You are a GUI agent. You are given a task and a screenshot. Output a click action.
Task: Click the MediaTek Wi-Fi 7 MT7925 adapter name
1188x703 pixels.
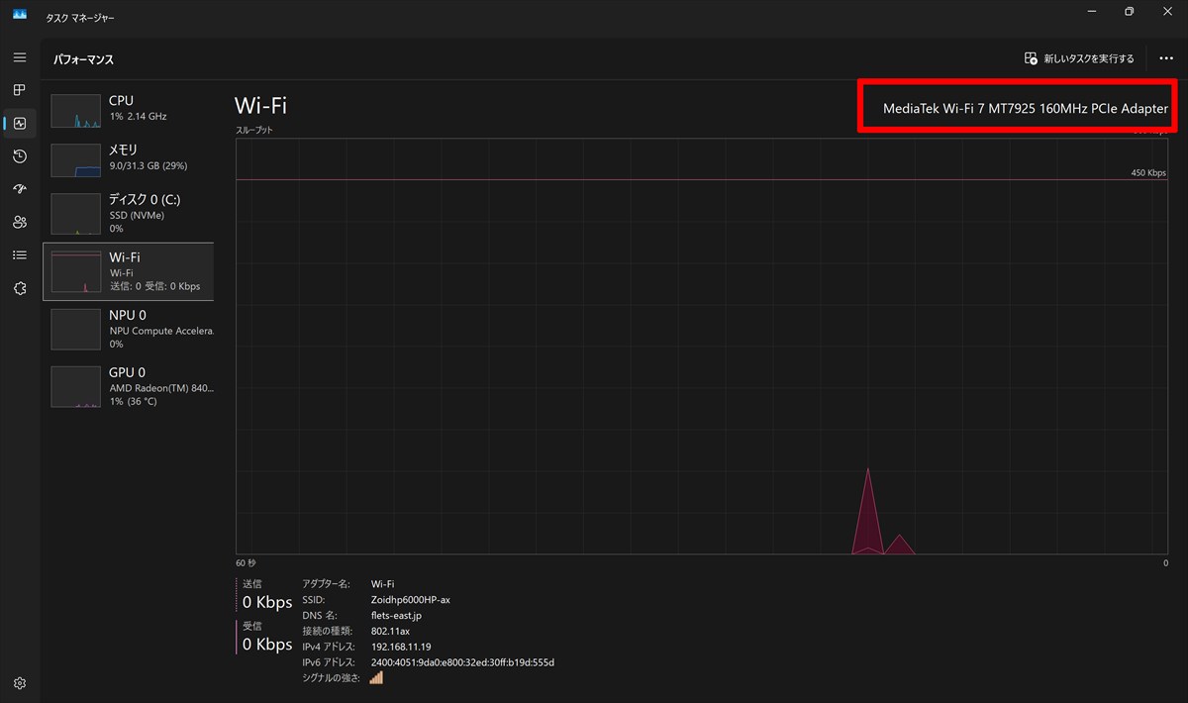[x=1026, y=108]
